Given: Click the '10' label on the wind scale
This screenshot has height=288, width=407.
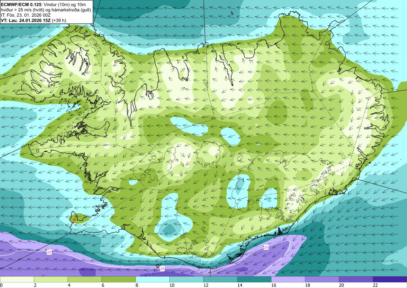Looking at the screenshot, I should (172, 285).
